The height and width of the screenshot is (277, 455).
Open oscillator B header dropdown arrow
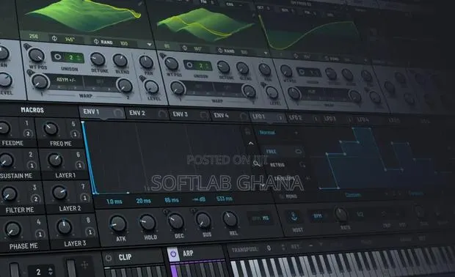(x=266, y=53)
